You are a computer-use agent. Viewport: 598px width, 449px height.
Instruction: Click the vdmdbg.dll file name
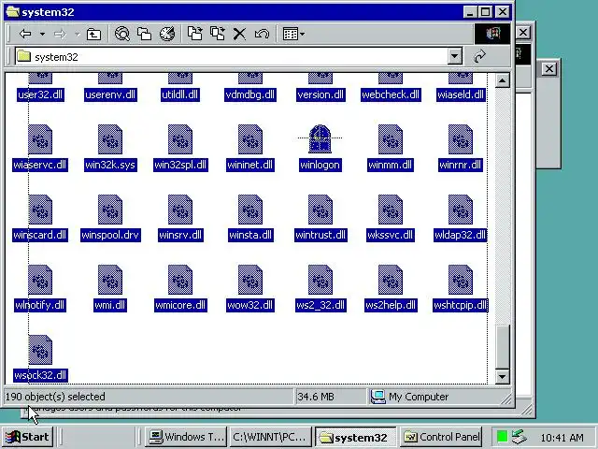click(x=250, y=94)
